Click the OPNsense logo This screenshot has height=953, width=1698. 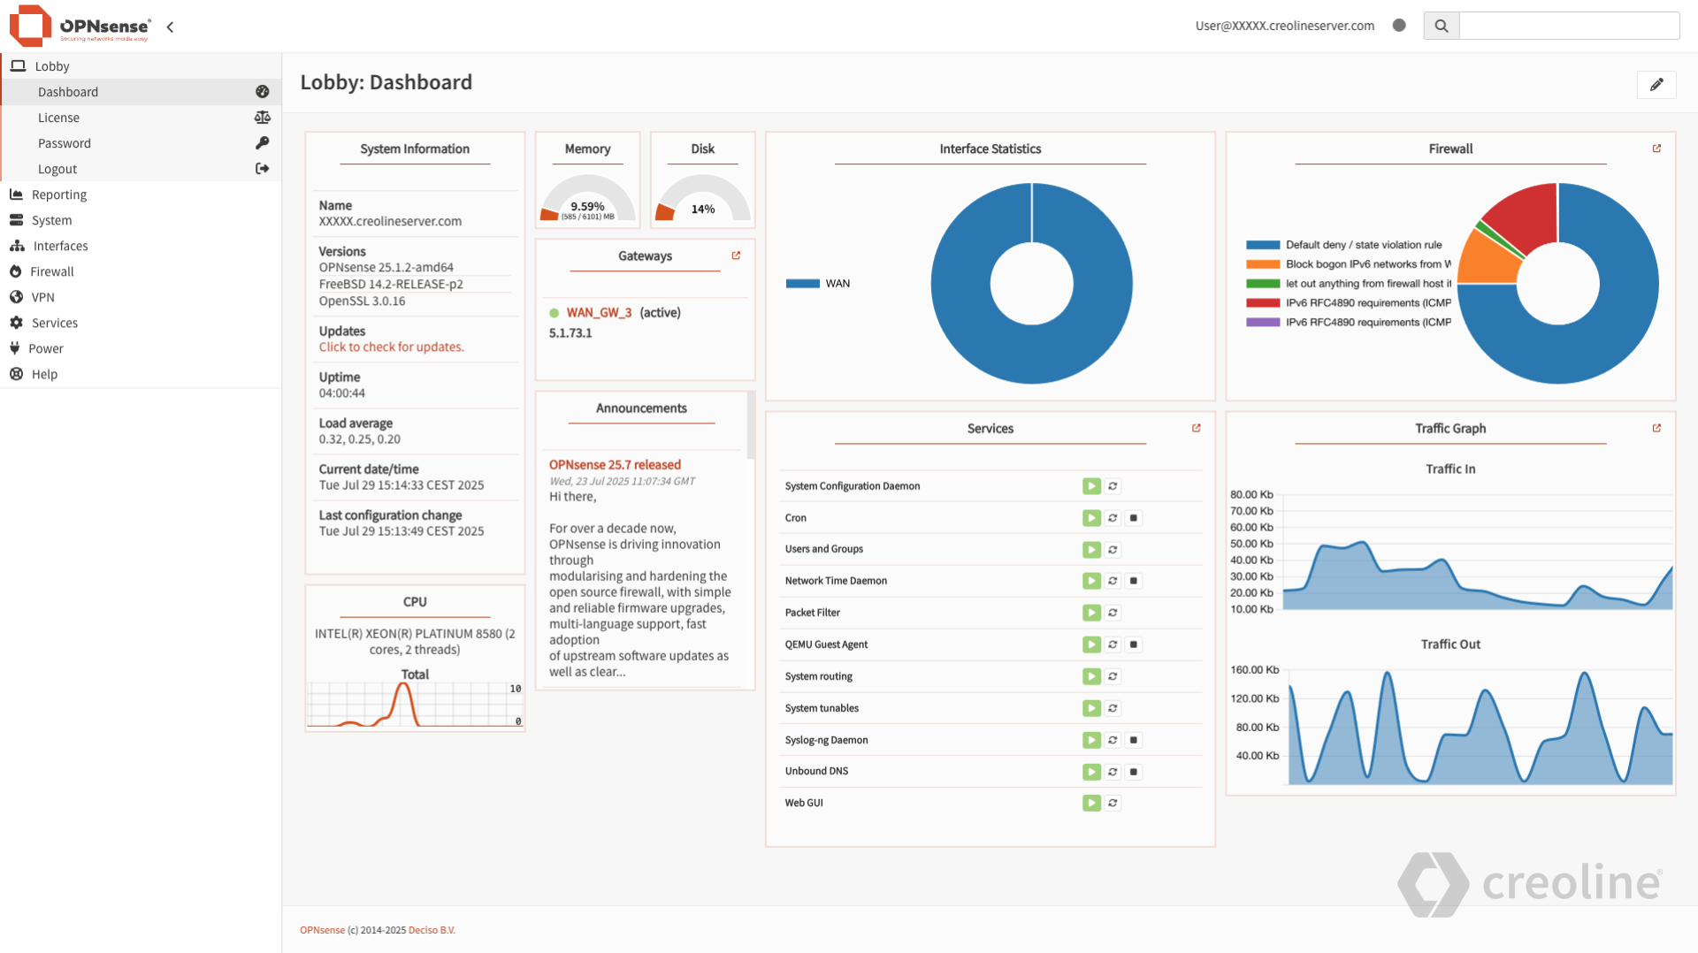pyautogui.click(x=80, y=26)
